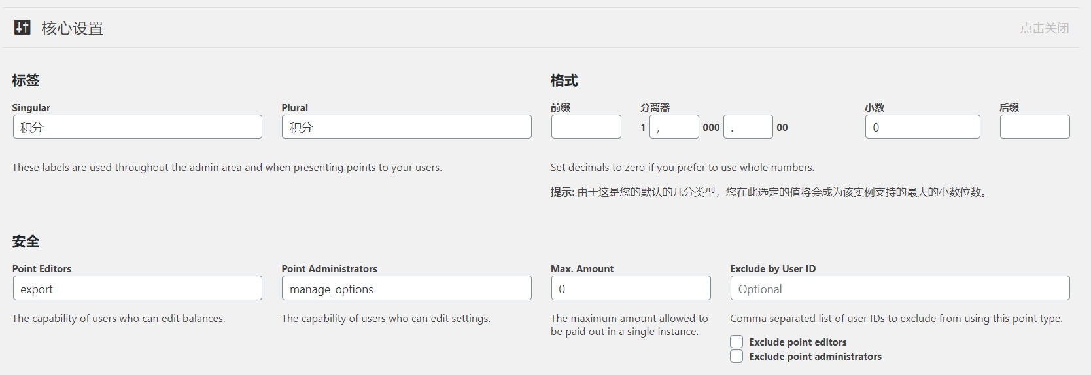Click the 安全 section heading
The height and width of the screenshot is (375, 1091).
(26, 241)
